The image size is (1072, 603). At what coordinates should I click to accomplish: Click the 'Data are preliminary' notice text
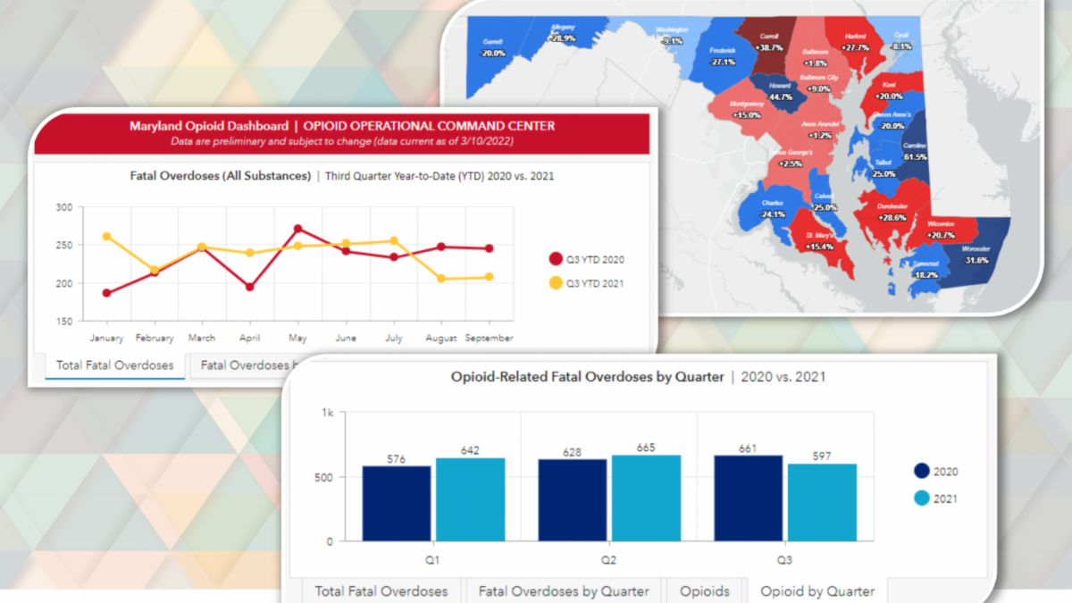coord(342,141)
